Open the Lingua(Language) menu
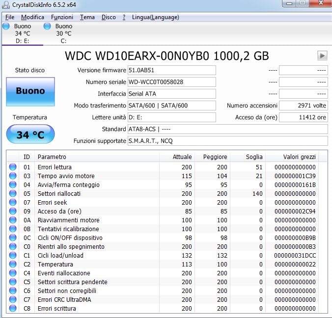This screenshot has height=318, width=332. point(155,17)
